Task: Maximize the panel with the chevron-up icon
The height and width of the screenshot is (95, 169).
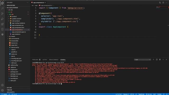Action: pyautogui.click(x=163, y=60)
